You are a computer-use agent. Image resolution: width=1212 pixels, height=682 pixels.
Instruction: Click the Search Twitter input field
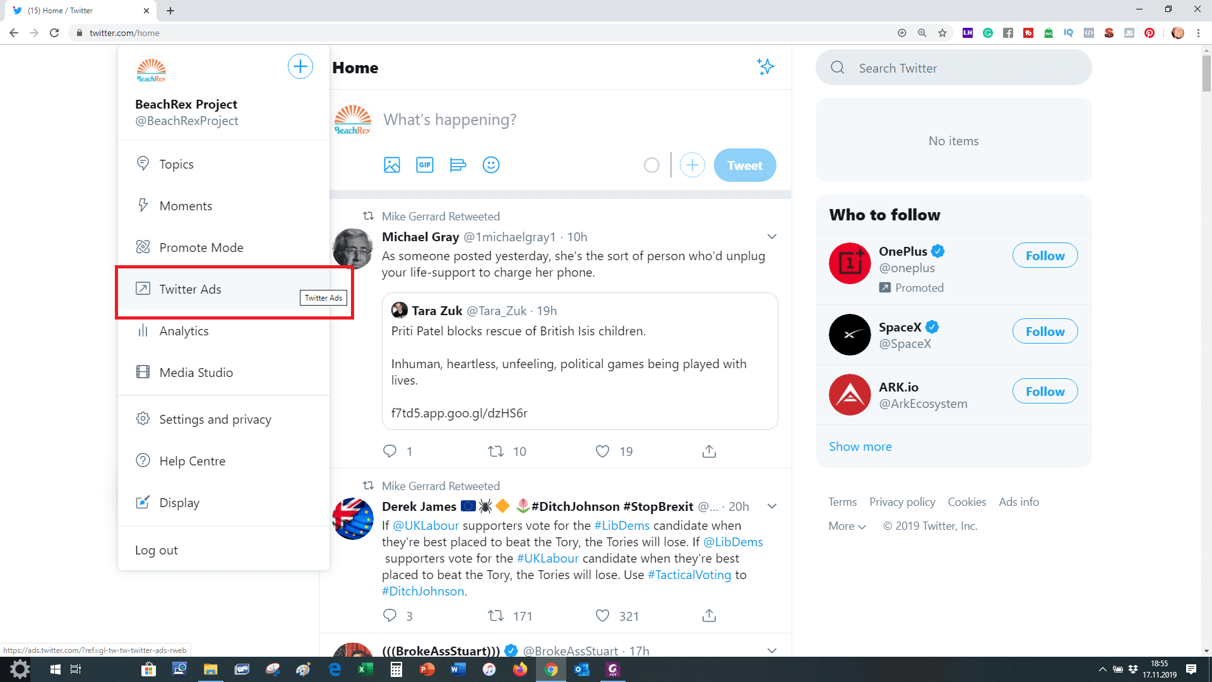pos(953,68)
